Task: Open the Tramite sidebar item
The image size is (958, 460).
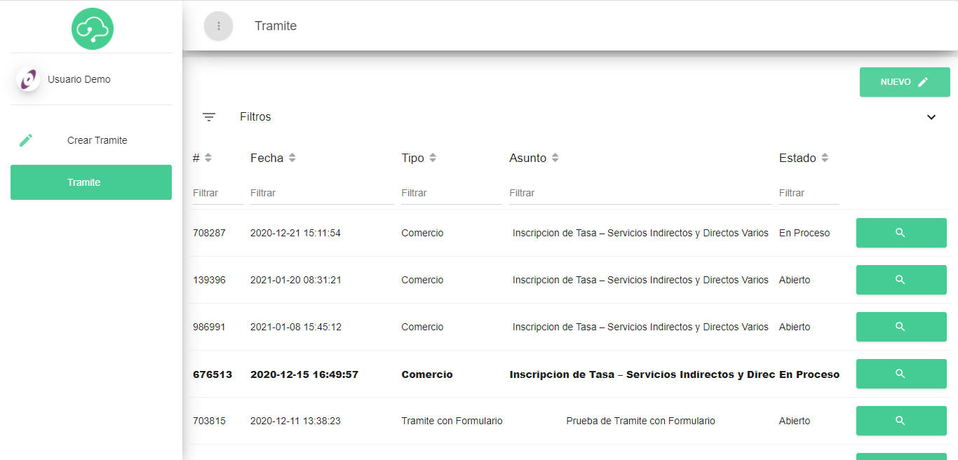Action: pyautogui.click(x=91, y=182)
